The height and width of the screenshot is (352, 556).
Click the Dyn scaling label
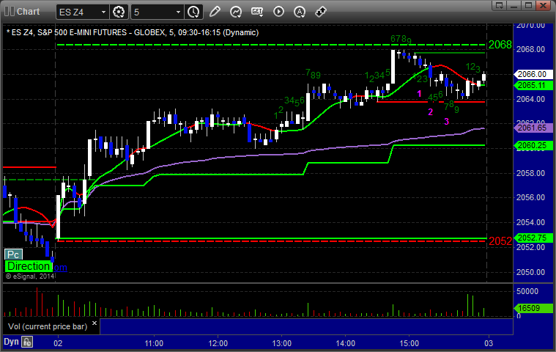pyautogui.click(x=11, y=342)
